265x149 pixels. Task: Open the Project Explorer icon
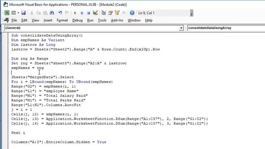(104, 13)
